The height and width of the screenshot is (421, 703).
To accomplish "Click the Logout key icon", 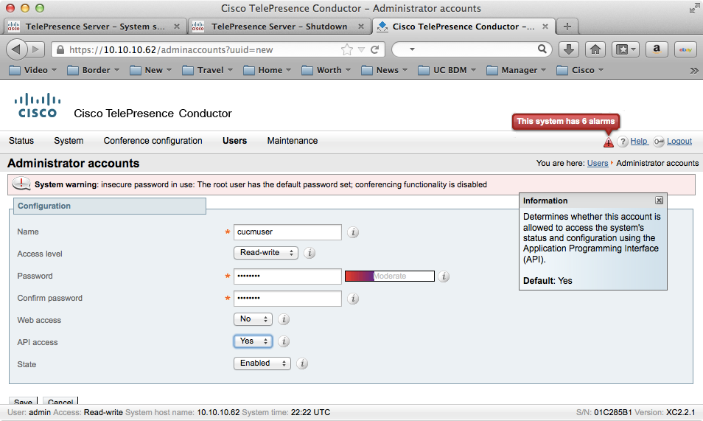I will (659, 142).
